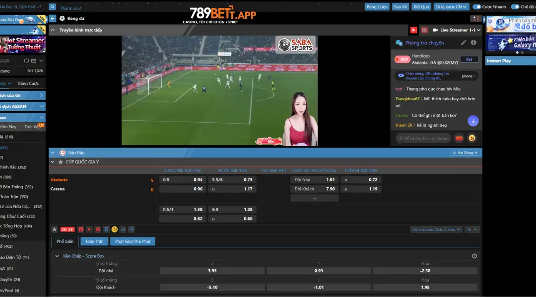Collapse the Trận Đấu section chevron
This screenshot has height=298, width=536.
pyautogui.click(x=52, y=152)
